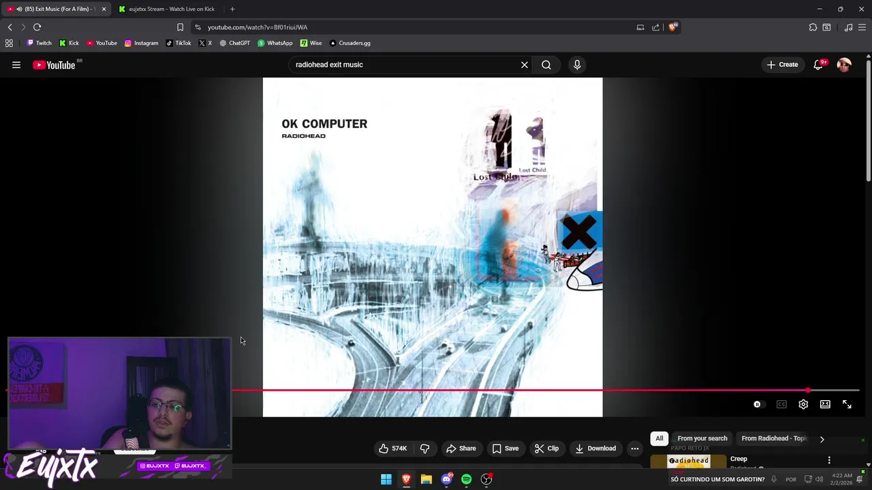Viewport: 872px width, 490px height.
Task: Select the 'From your search' chip
Action: pyautogui.click(x=702, y=438)
